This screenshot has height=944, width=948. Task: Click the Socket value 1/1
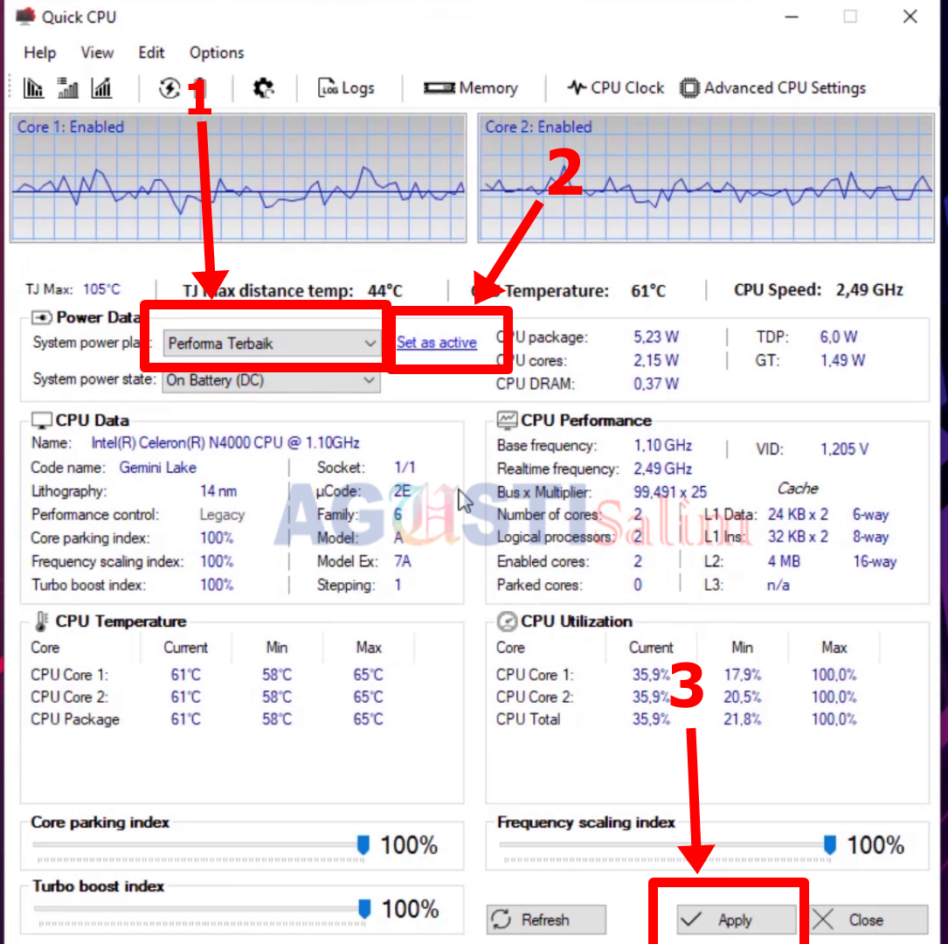point(405,468)
